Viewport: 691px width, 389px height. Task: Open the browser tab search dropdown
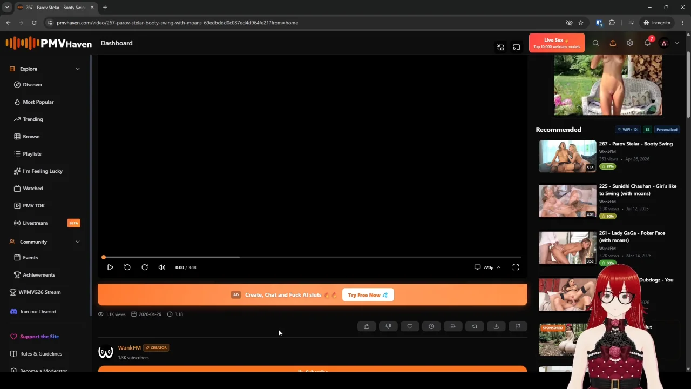pos(7,7)
